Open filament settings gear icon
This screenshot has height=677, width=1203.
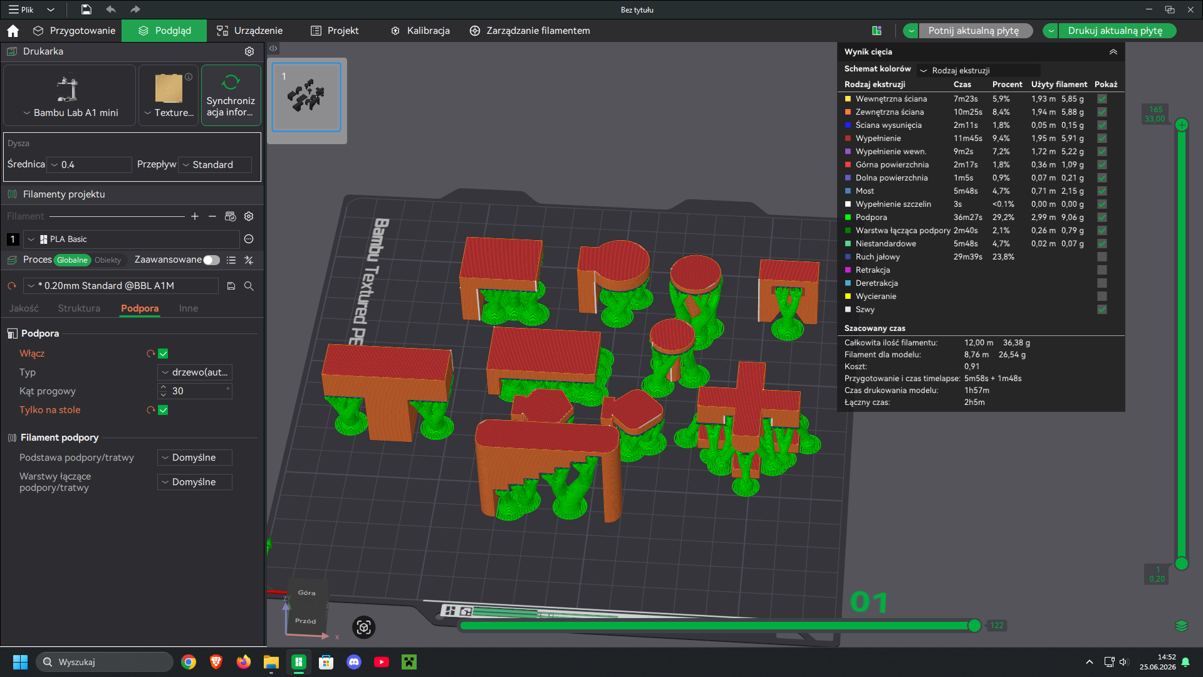pyautogui.click(x=249, y=216)
